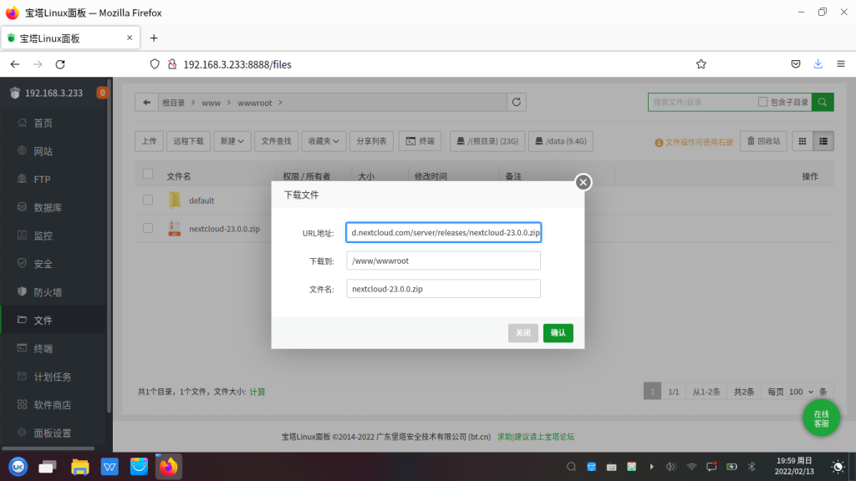Viewport: 856px width, 481px height.
Task: Switch to list view icon
Action: [823, 141]
